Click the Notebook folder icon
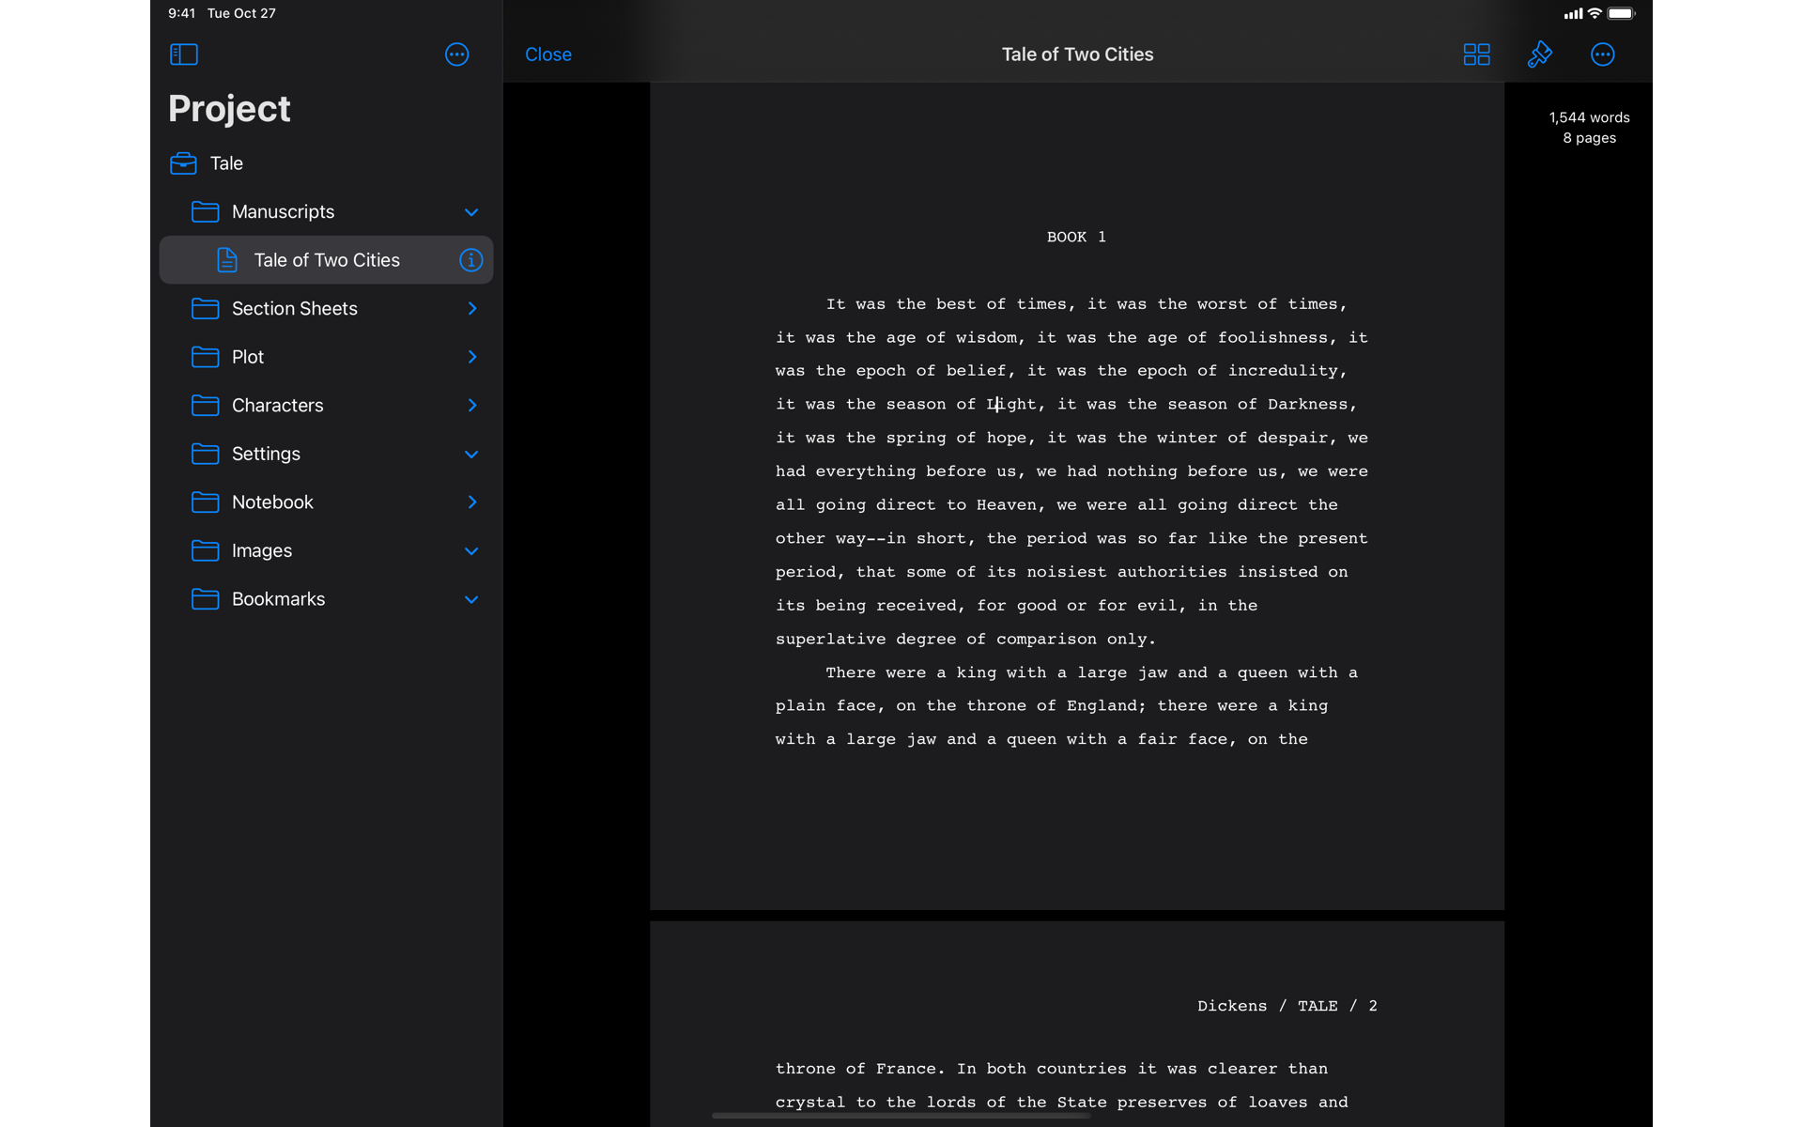The height and width of the screenshot is (1127, 1803). [205, 502]
